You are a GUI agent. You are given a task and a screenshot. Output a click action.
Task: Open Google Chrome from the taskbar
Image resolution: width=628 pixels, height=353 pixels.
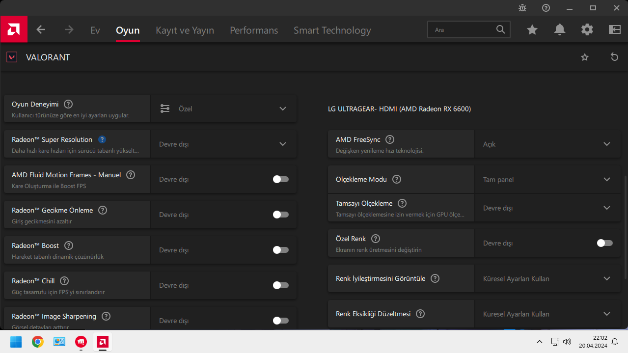point(38,342)
